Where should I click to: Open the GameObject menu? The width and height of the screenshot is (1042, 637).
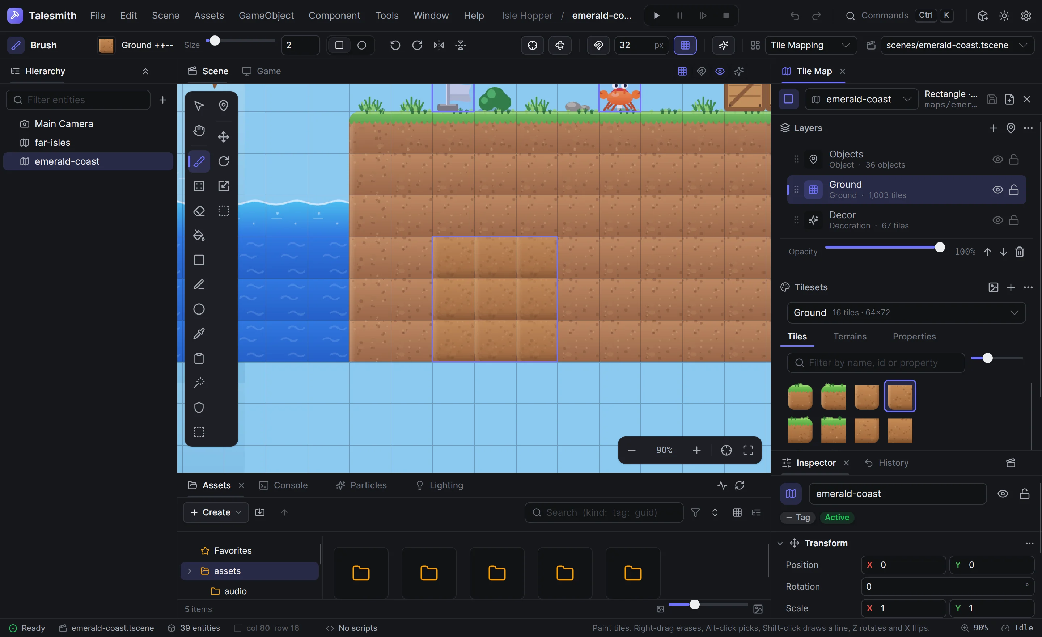point(266,16)
